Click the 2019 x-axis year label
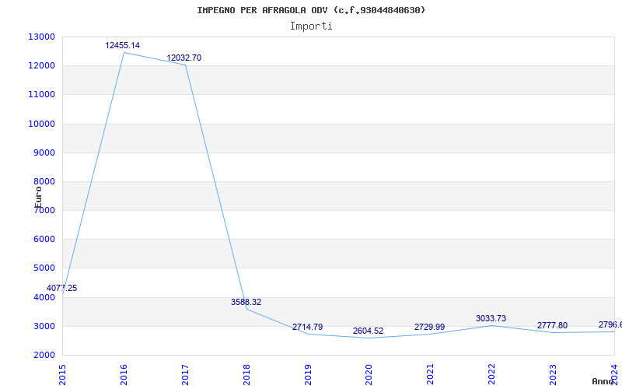This screenshot has height=389, width=622. coord(308,374)
